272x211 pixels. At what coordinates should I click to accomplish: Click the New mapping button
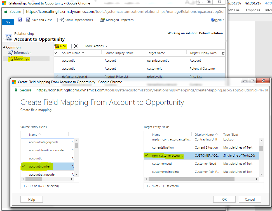point(60,46)
